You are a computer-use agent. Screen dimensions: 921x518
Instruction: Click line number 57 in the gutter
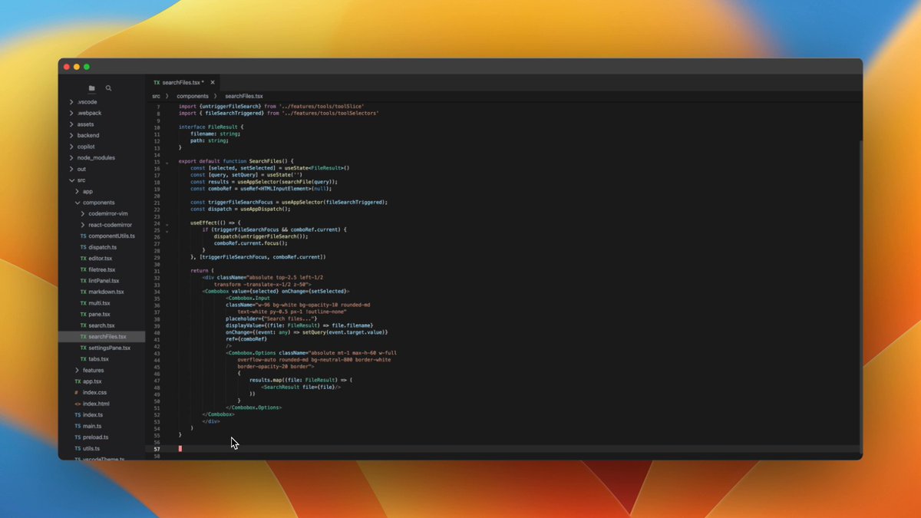tap(157, 449)
